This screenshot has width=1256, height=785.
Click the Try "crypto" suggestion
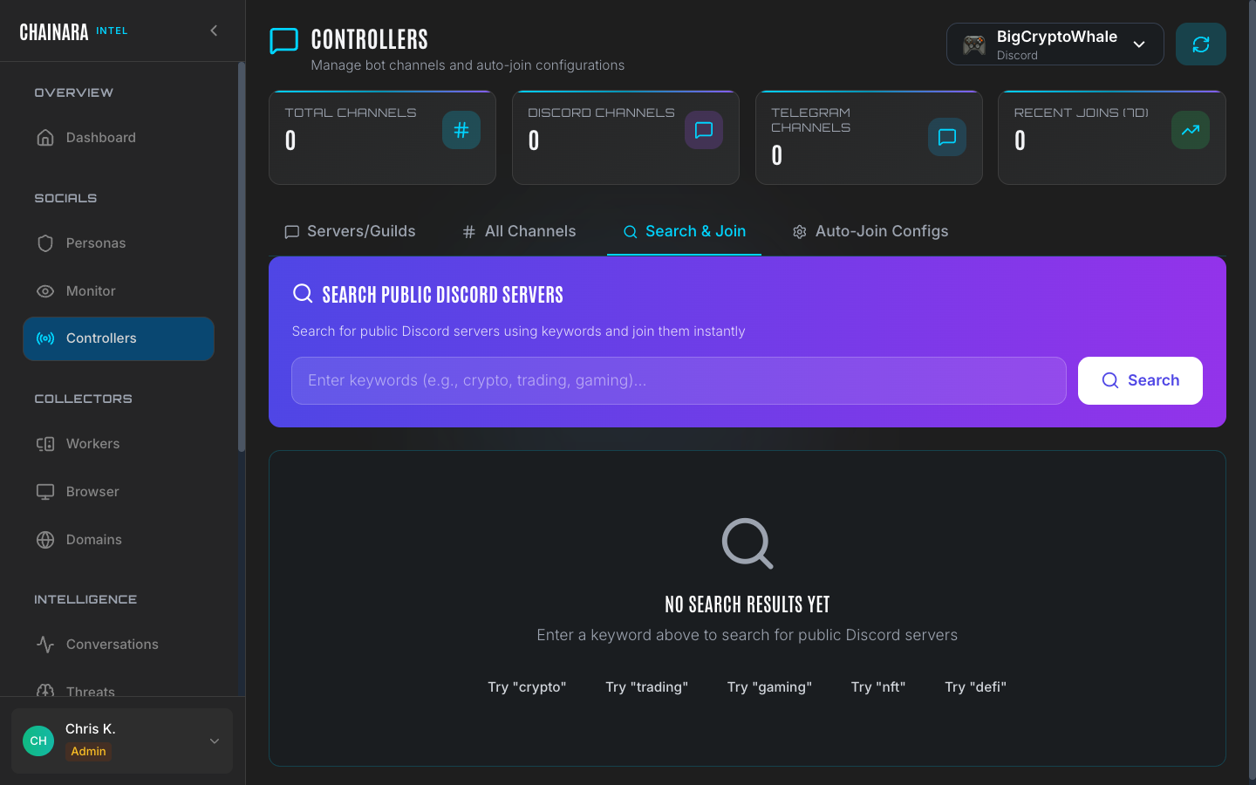click(x=527, y=687)
